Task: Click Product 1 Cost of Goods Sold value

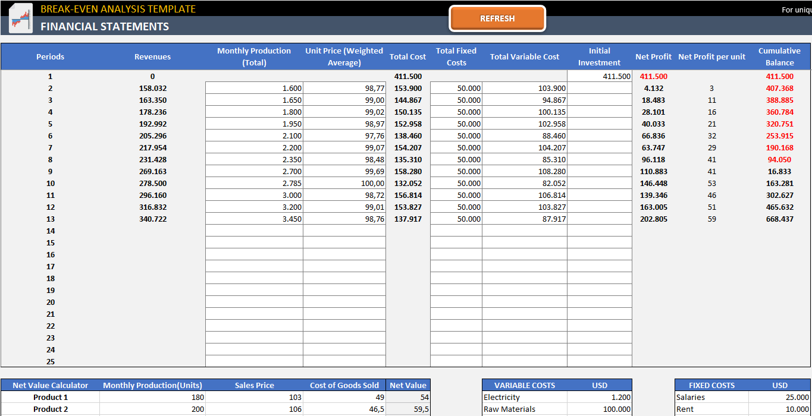Action: click(x=344, y=397)
